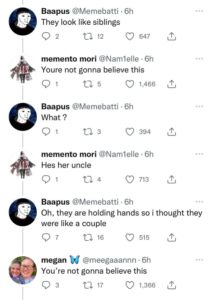The width and height of the screenshot is (213, 300).
Task: Open more options for "They look like siblings"
Action: click(199, 11)
